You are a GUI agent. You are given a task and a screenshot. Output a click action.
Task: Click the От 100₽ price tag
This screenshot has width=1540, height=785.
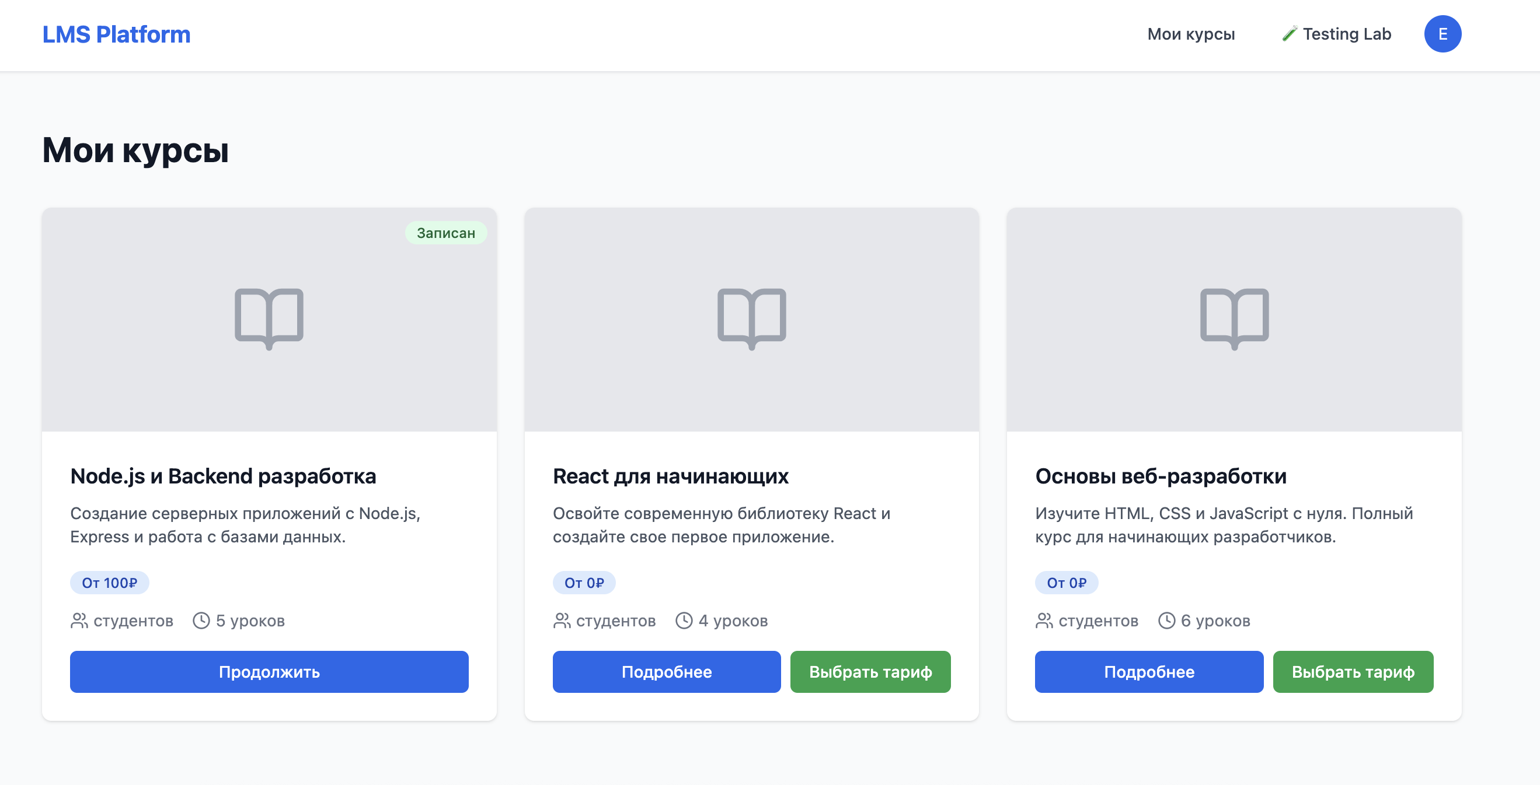pyautogui.click(x=109, y=583)
